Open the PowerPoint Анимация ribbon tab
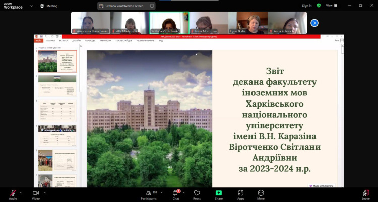Screen dimensions: 378x202 105,41
